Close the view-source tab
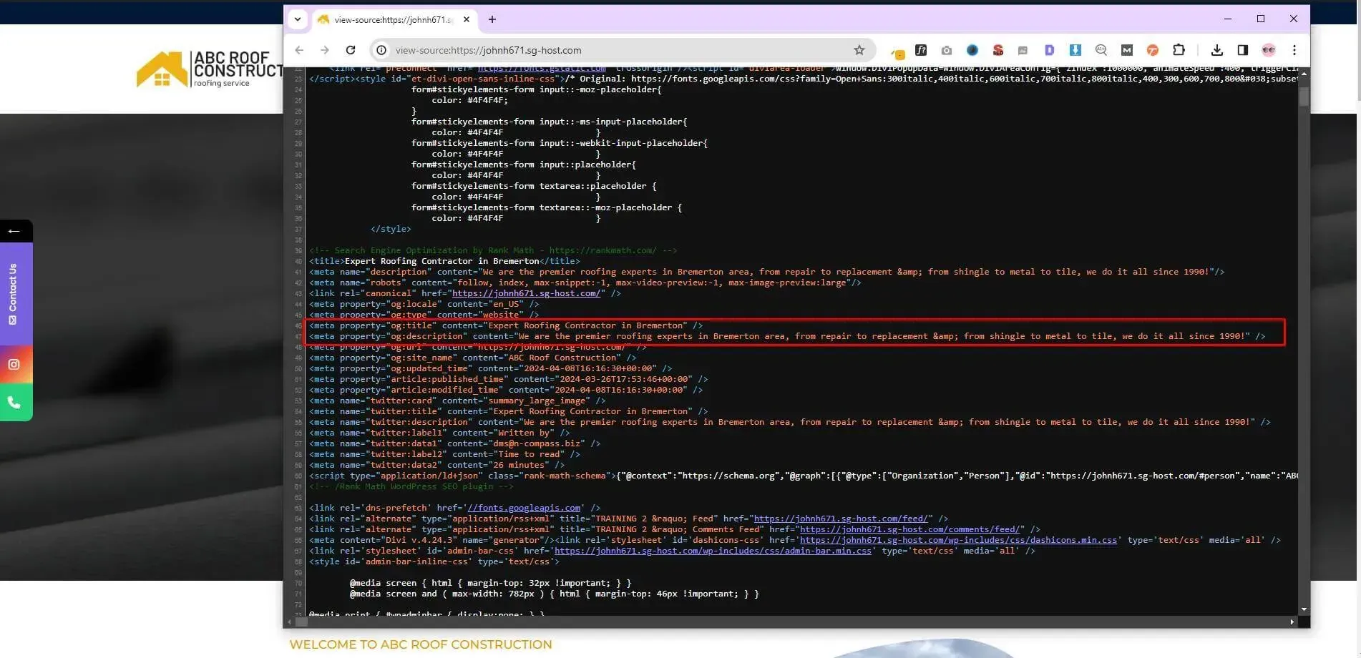 [x=467, y=19]
